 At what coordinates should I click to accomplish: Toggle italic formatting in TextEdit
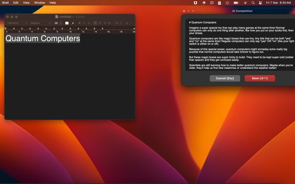point(84,23)
